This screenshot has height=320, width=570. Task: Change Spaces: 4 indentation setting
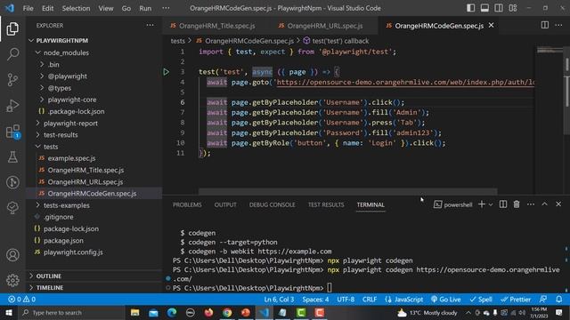(315, 300)
